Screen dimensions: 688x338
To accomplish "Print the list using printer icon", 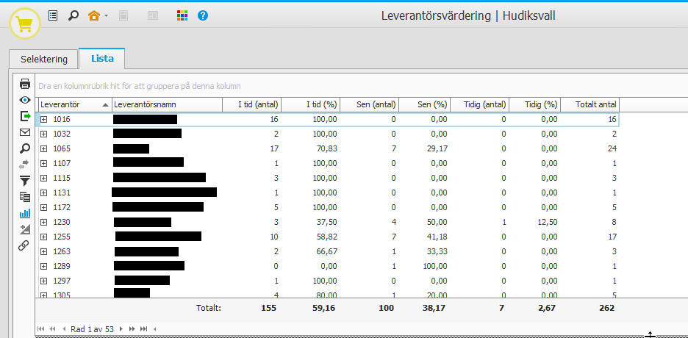I will pyautogui.click(x=25, y=84).
